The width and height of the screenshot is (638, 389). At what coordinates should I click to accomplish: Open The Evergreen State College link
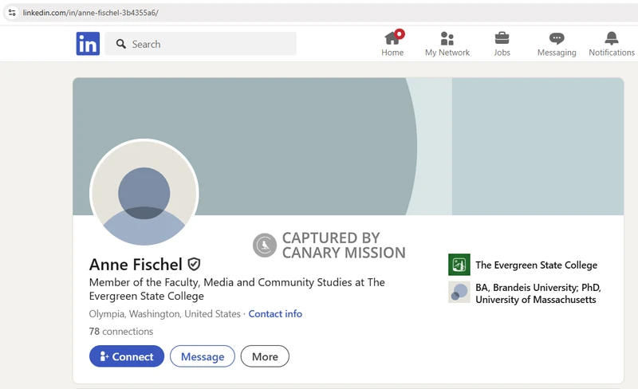click(536, 265)
